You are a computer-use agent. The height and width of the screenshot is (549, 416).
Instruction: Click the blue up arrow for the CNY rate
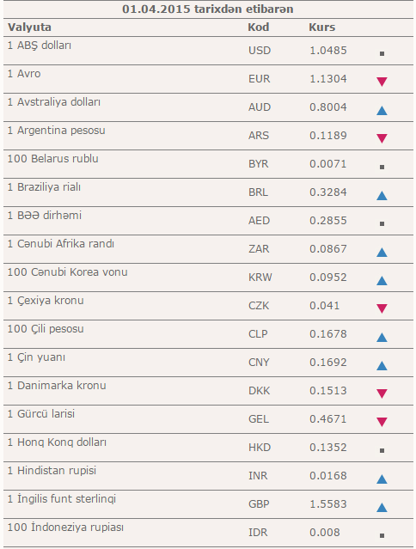382,366
